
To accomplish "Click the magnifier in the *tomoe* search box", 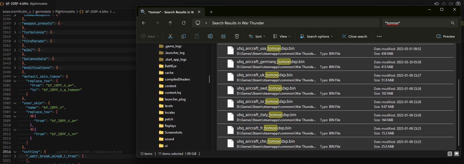I will click(453, 23).
